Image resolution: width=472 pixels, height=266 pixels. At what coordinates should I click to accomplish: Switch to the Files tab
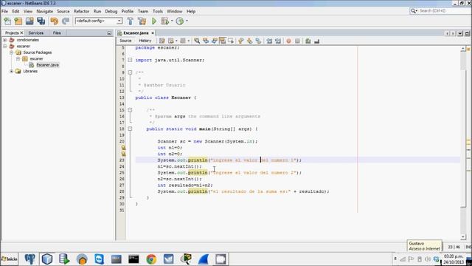57,33
